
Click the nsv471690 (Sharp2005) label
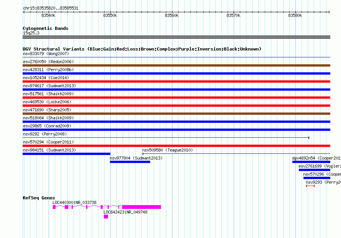coord(47,110)
